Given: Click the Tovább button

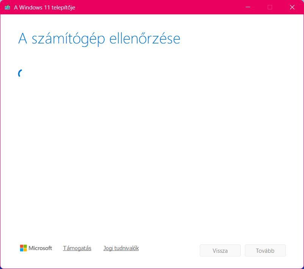Looking at the screenshot, I should [x=265, y=250].
